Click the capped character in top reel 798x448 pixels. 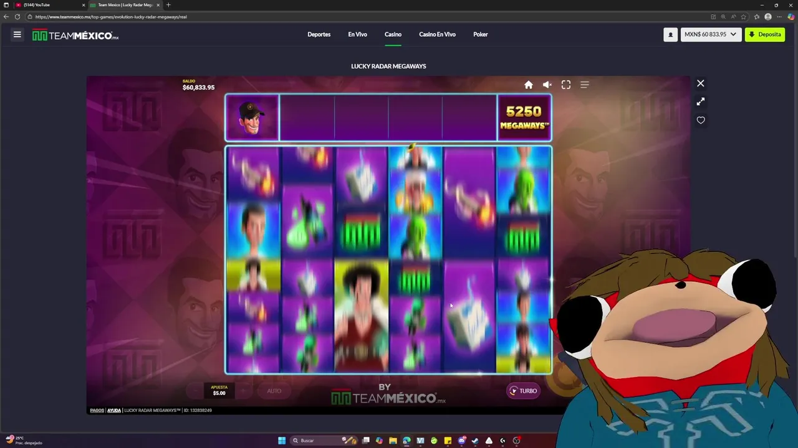252,118
